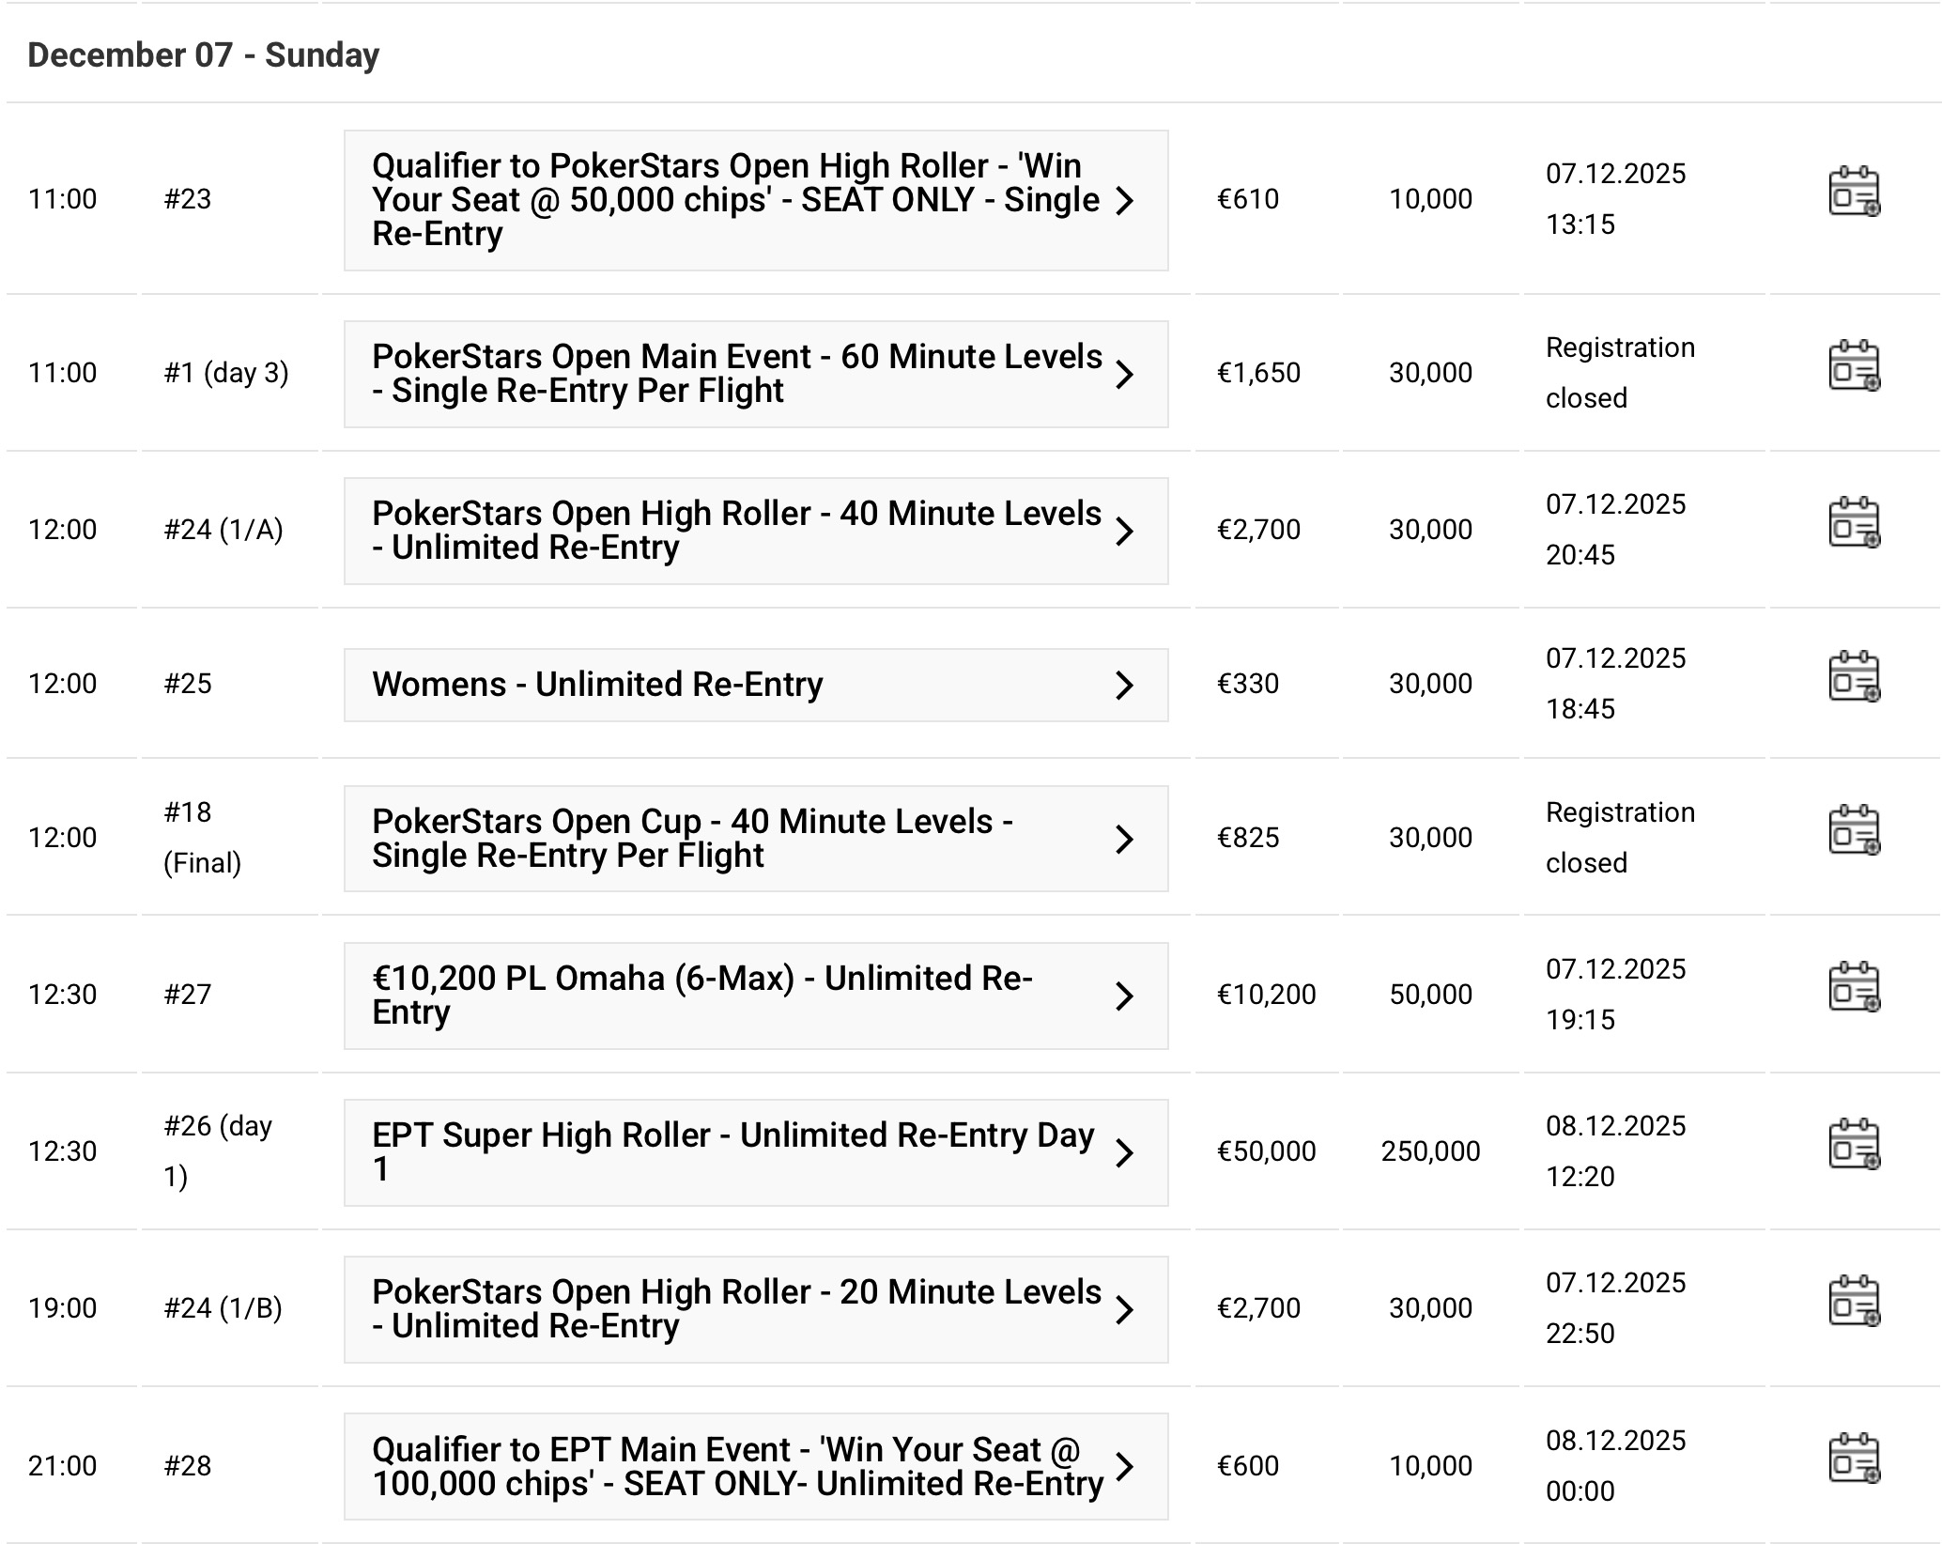Click calendar icon for PokerStars Open Cup Final
Image resolution: width=1942 pixels, height=1544 pixels.
pyautogui.click(x=1854, y=831)
